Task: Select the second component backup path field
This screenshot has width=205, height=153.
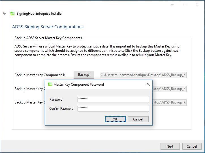Action: 169,89
